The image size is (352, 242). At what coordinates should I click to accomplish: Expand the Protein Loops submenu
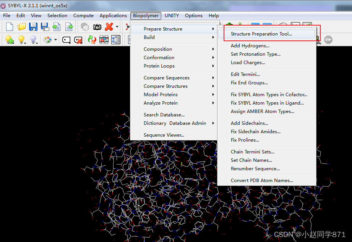click(x=174, y=66)
